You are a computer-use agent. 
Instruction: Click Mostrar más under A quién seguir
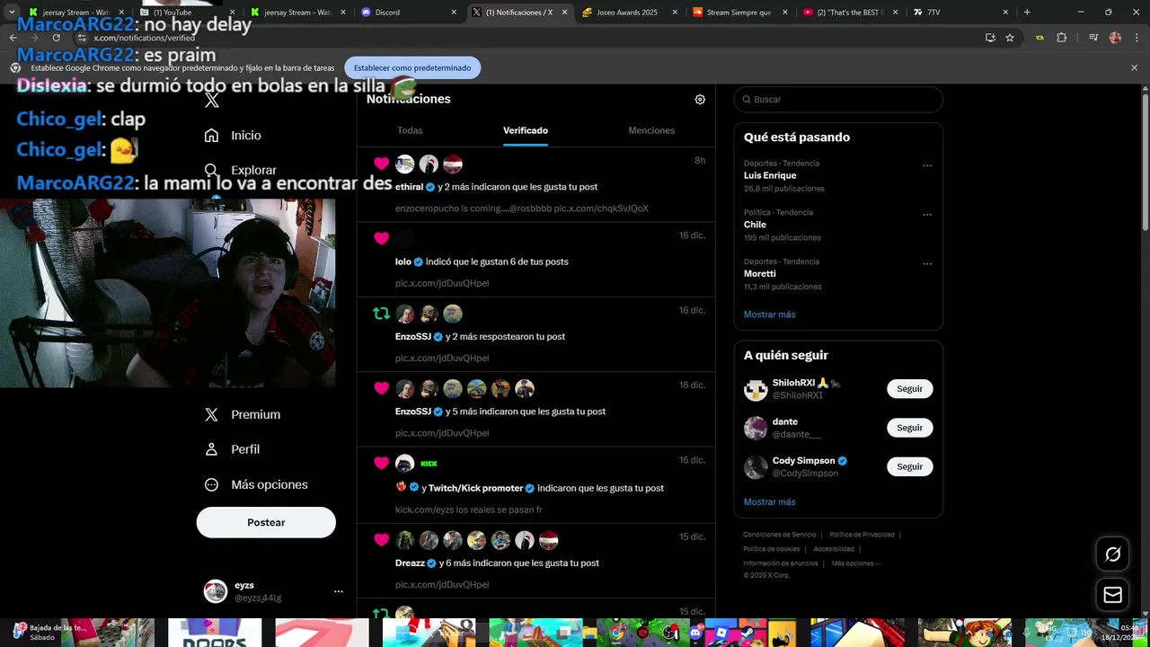[x=769, y=502]
